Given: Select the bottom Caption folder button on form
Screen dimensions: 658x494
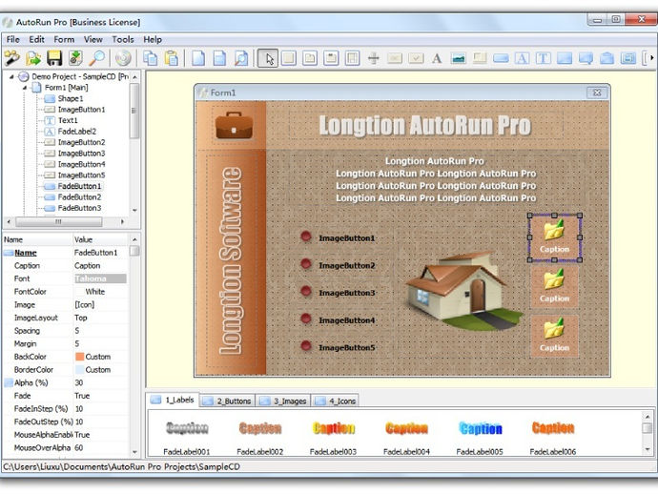Looking at the screenshot, I should (554, 336).
